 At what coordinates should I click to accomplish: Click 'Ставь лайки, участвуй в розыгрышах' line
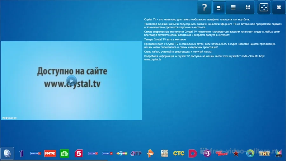[178, 52]
